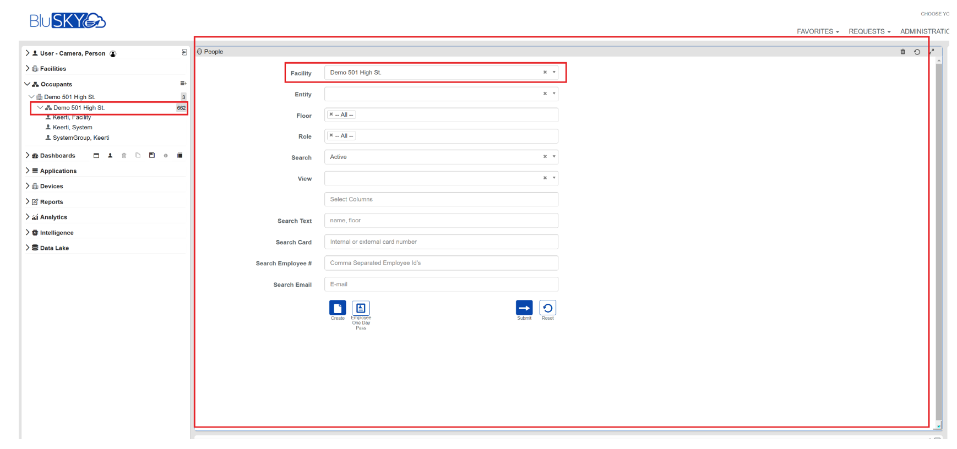
Task: Open the Entity dropdown
Action: (553, 94)
